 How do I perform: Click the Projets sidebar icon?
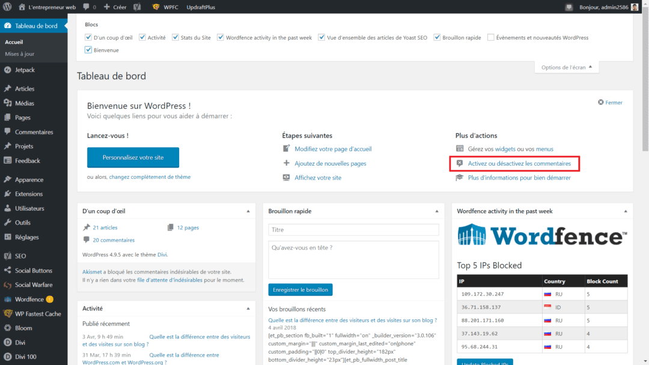7,146
